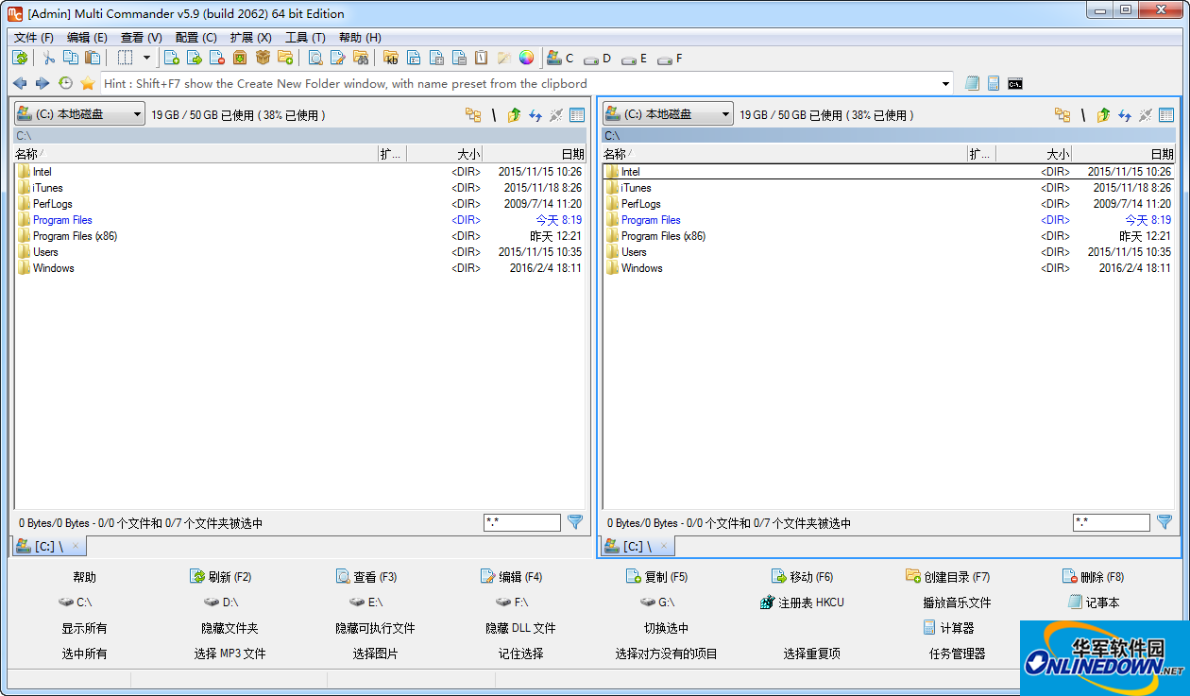Click the binoculars file search icon
Viewport: 1190px width, 696px height.
(x=361, y=59)
